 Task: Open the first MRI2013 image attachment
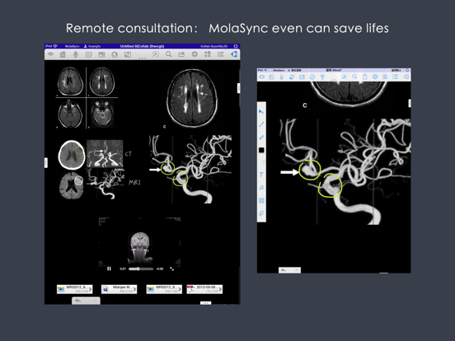click(74, 289)
